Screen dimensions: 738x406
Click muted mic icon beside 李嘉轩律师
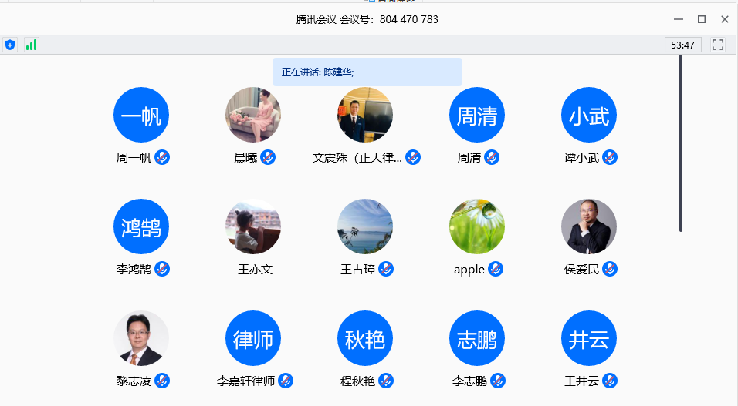[x=286, y=381]
